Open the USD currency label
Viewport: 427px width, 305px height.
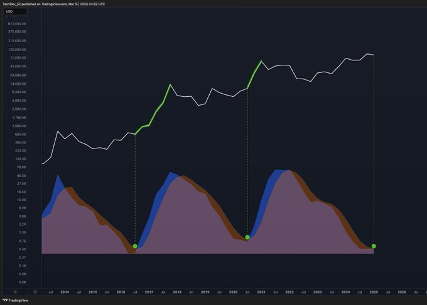(x=16, y=11)
